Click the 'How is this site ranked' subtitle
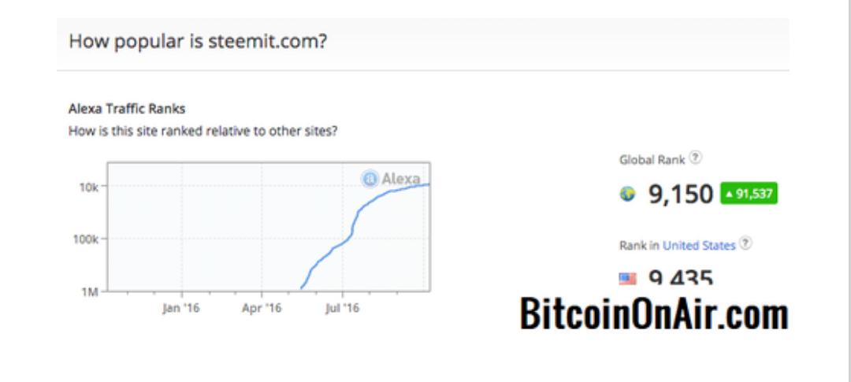This screenshot has height=382, width=851. click(x=203, y=132)
